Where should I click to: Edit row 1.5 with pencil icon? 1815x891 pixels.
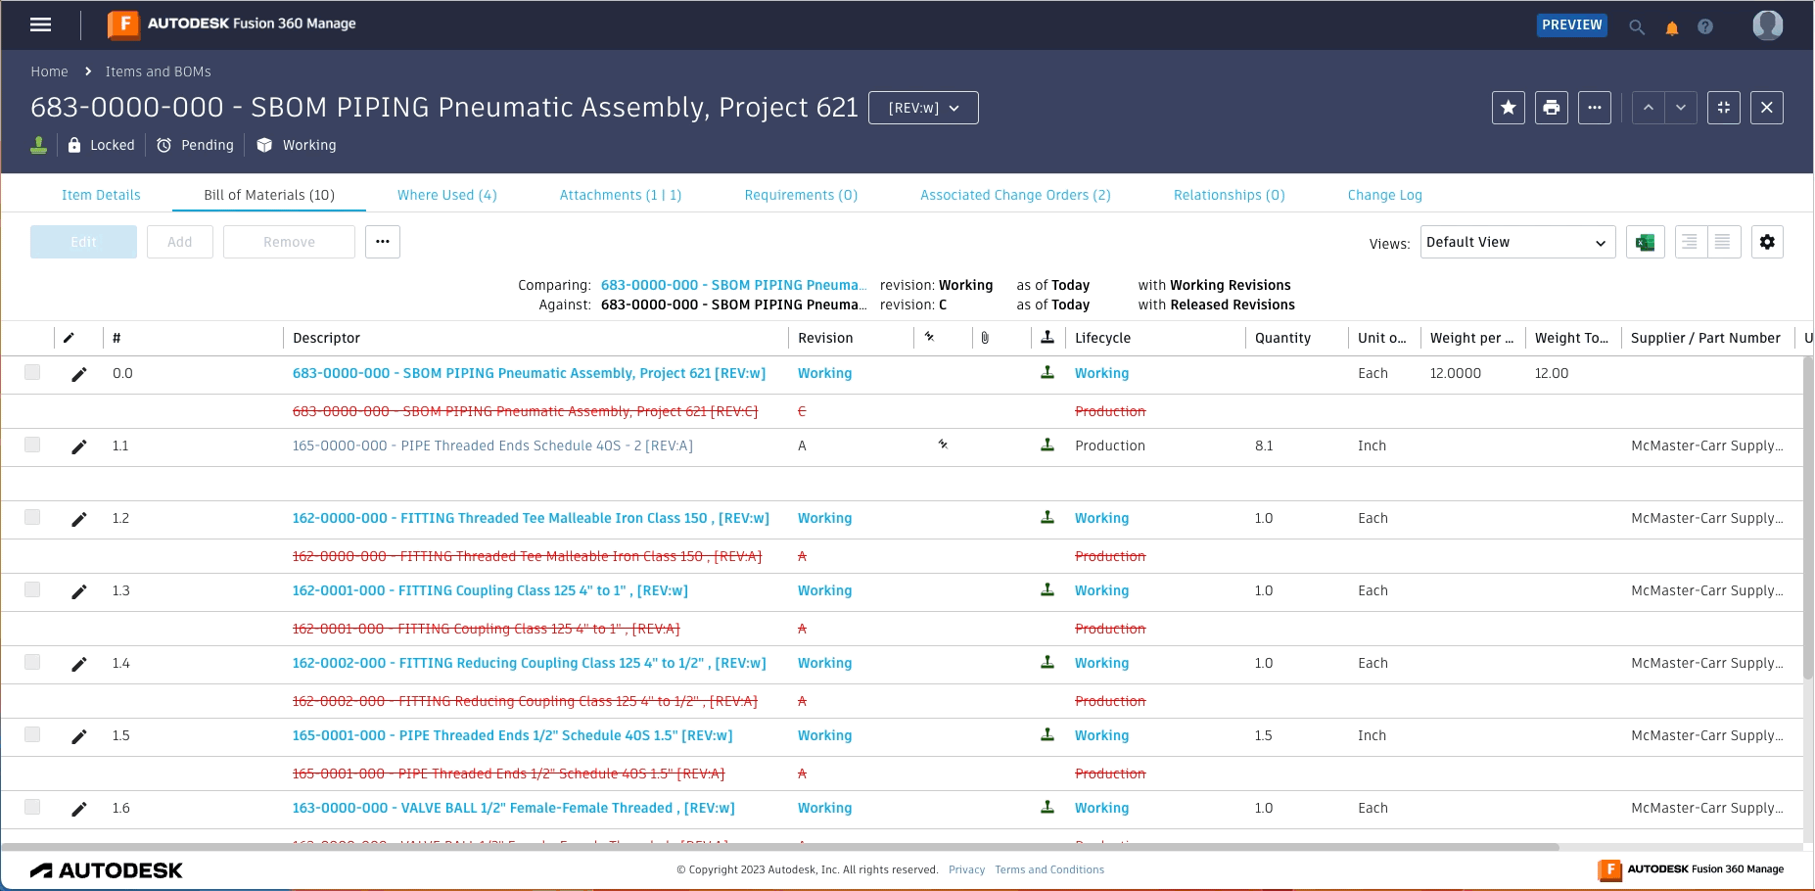pos(79,736)
